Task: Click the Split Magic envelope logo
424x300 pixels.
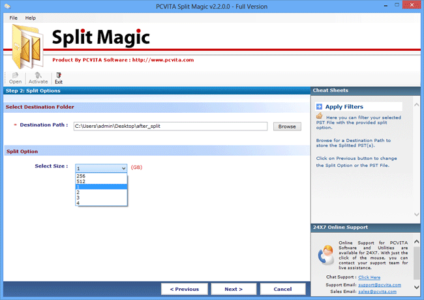Action: 27,46
